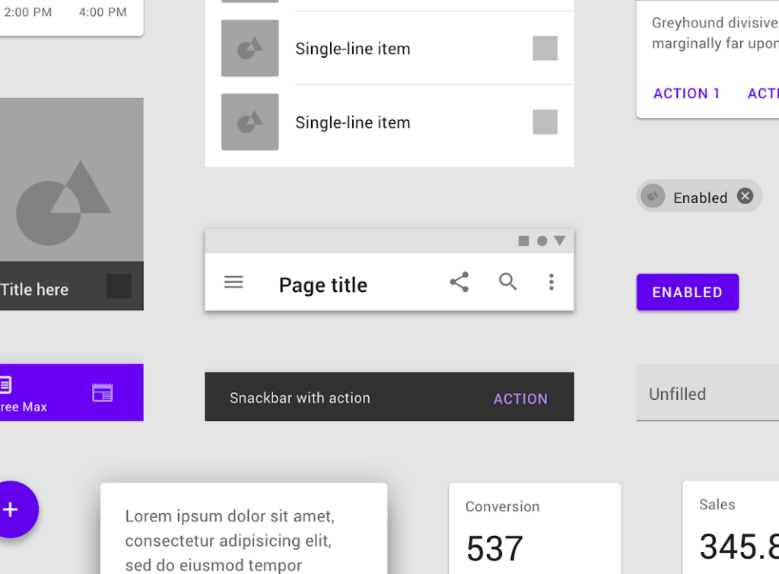
Task: Switch to the calendar tab in bottom navigation
Action: coord(101,392)
